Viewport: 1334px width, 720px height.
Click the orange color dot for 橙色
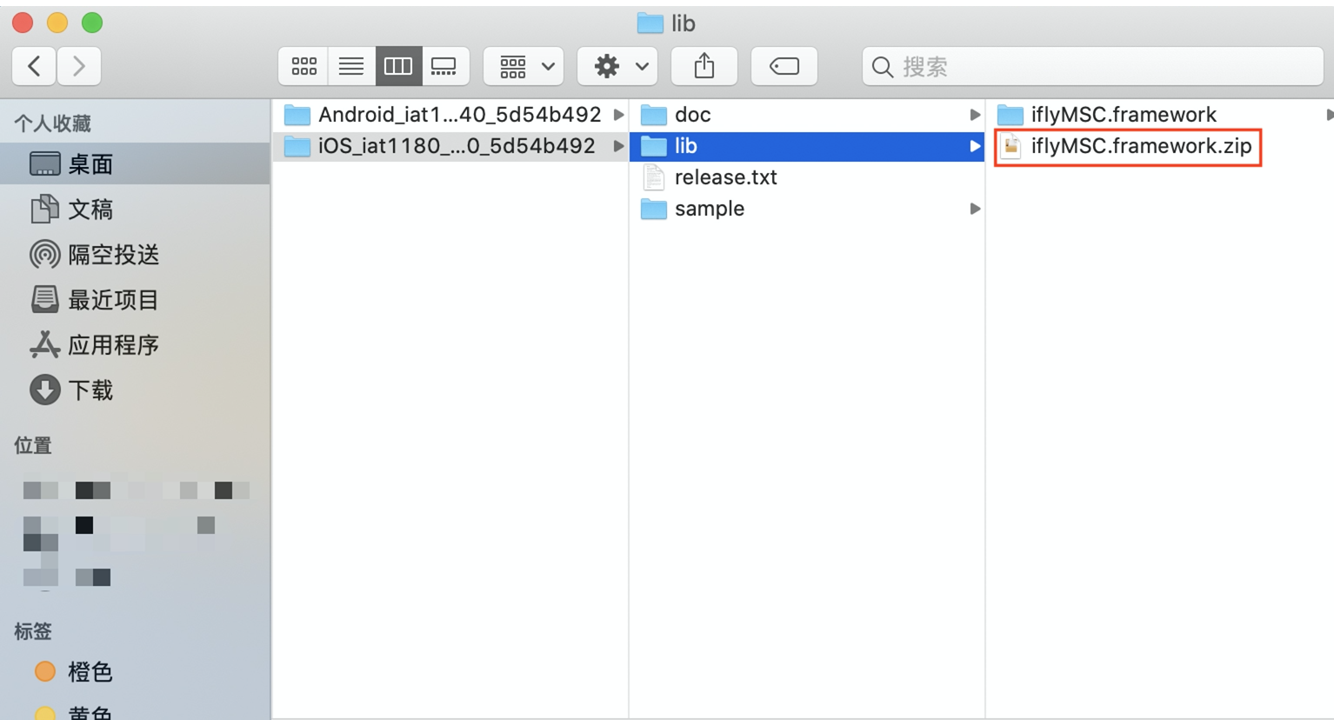(x=45, y=671)
